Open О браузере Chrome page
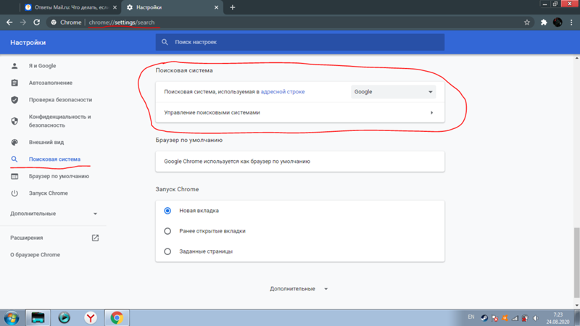This screenshot has width=580, height=326. (35, 255)
